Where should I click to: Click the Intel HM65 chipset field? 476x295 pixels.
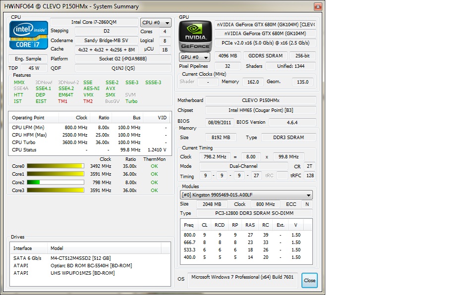pyautogui.click(x=261, y=110)
